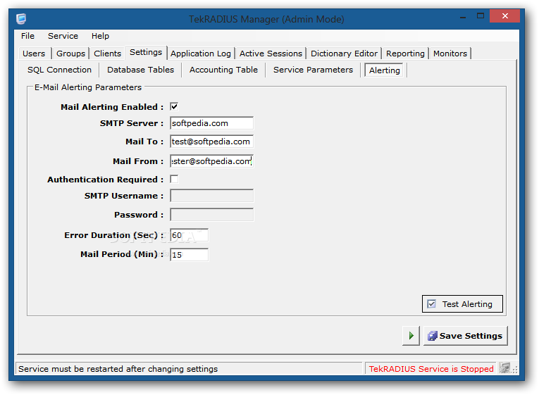Open the File menu
539x395 pixels.
(27, 36)
